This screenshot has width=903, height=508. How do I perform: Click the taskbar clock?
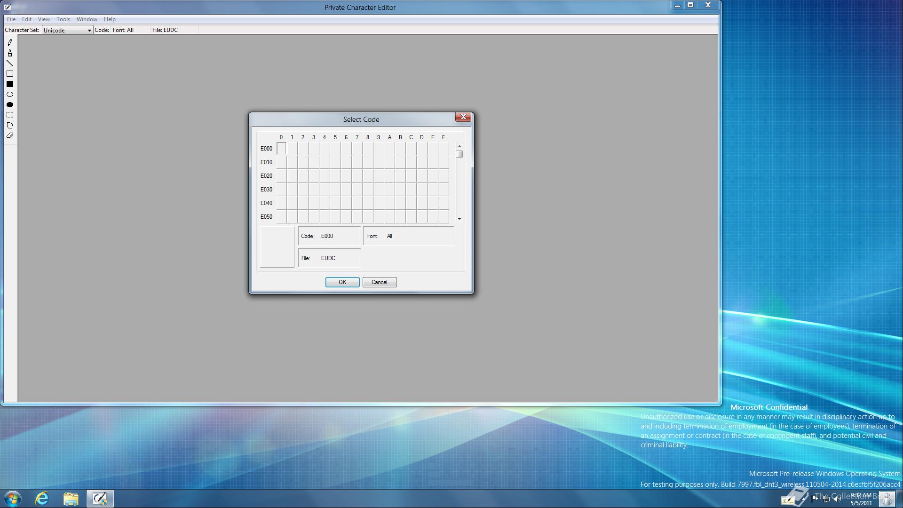pyautogui.click(x=861, y=499)
